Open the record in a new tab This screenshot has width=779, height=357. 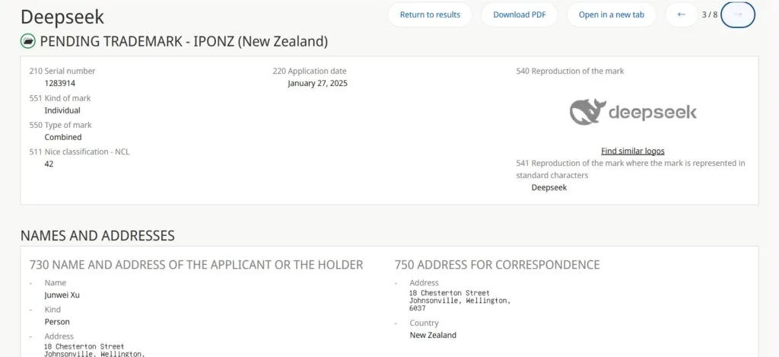(x=611, y=14)
